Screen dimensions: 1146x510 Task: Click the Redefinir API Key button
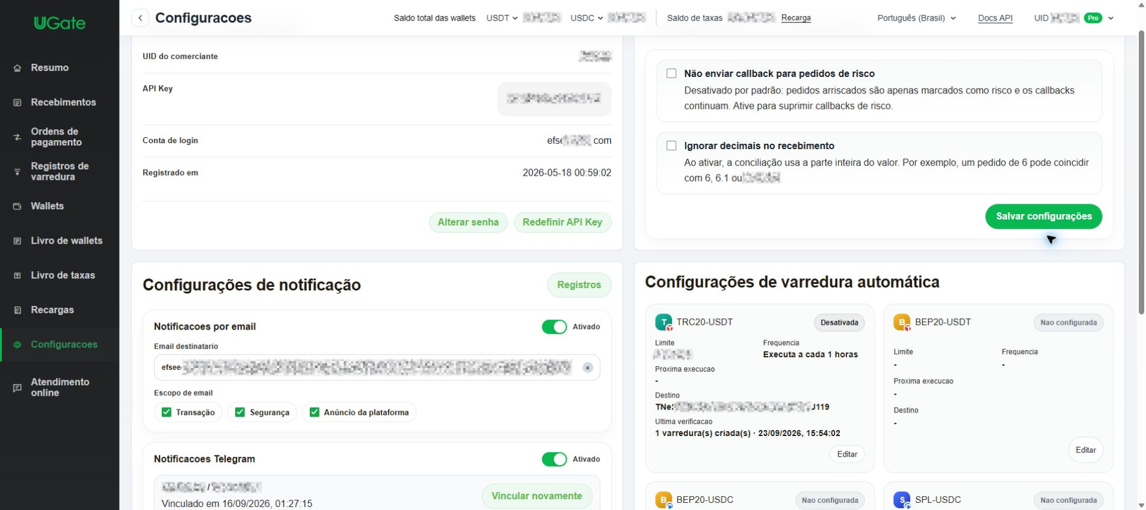tap(562, 222)
